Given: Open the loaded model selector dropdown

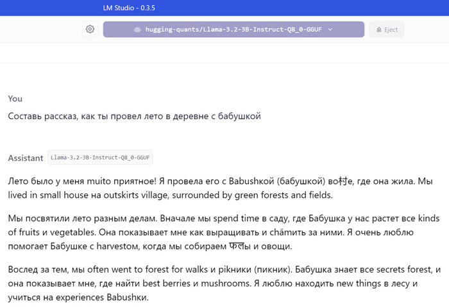Looking at the screenshot, I should pyautogui.click(x=233, y=29).
